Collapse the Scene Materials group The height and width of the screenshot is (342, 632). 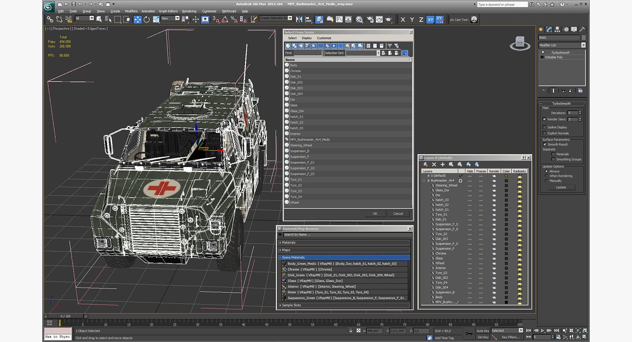280,257
